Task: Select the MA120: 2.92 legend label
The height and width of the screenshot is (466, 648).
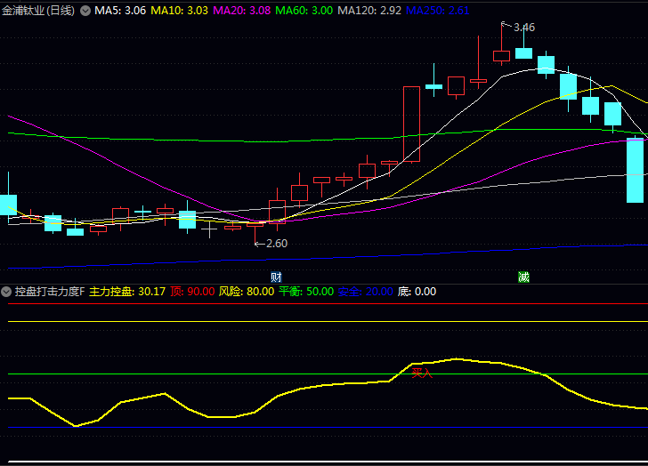Action: click(370, 11)
